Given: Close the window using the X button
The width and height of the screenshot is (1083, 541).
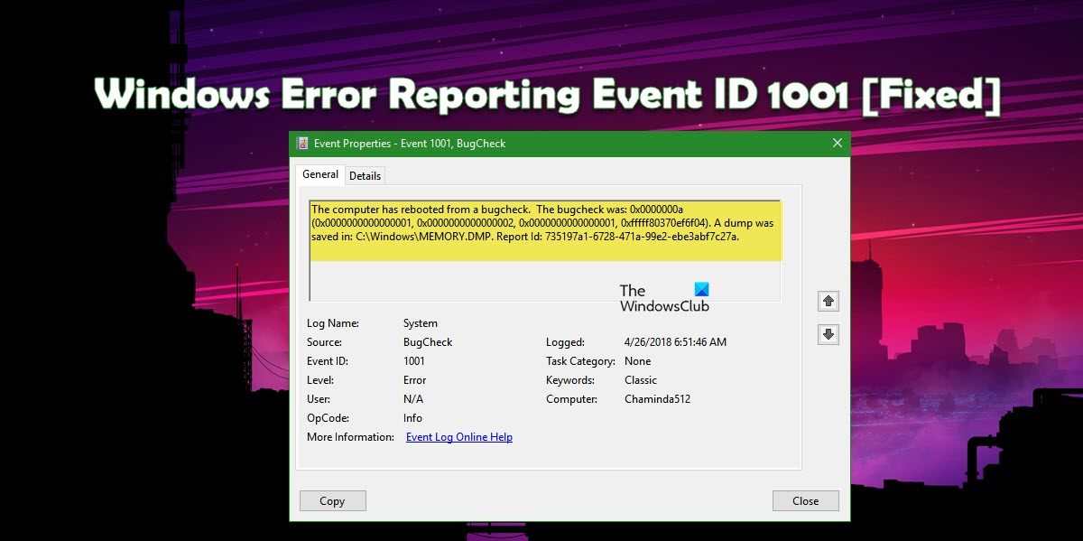Looking at the screenshot, I should point(837,143).
